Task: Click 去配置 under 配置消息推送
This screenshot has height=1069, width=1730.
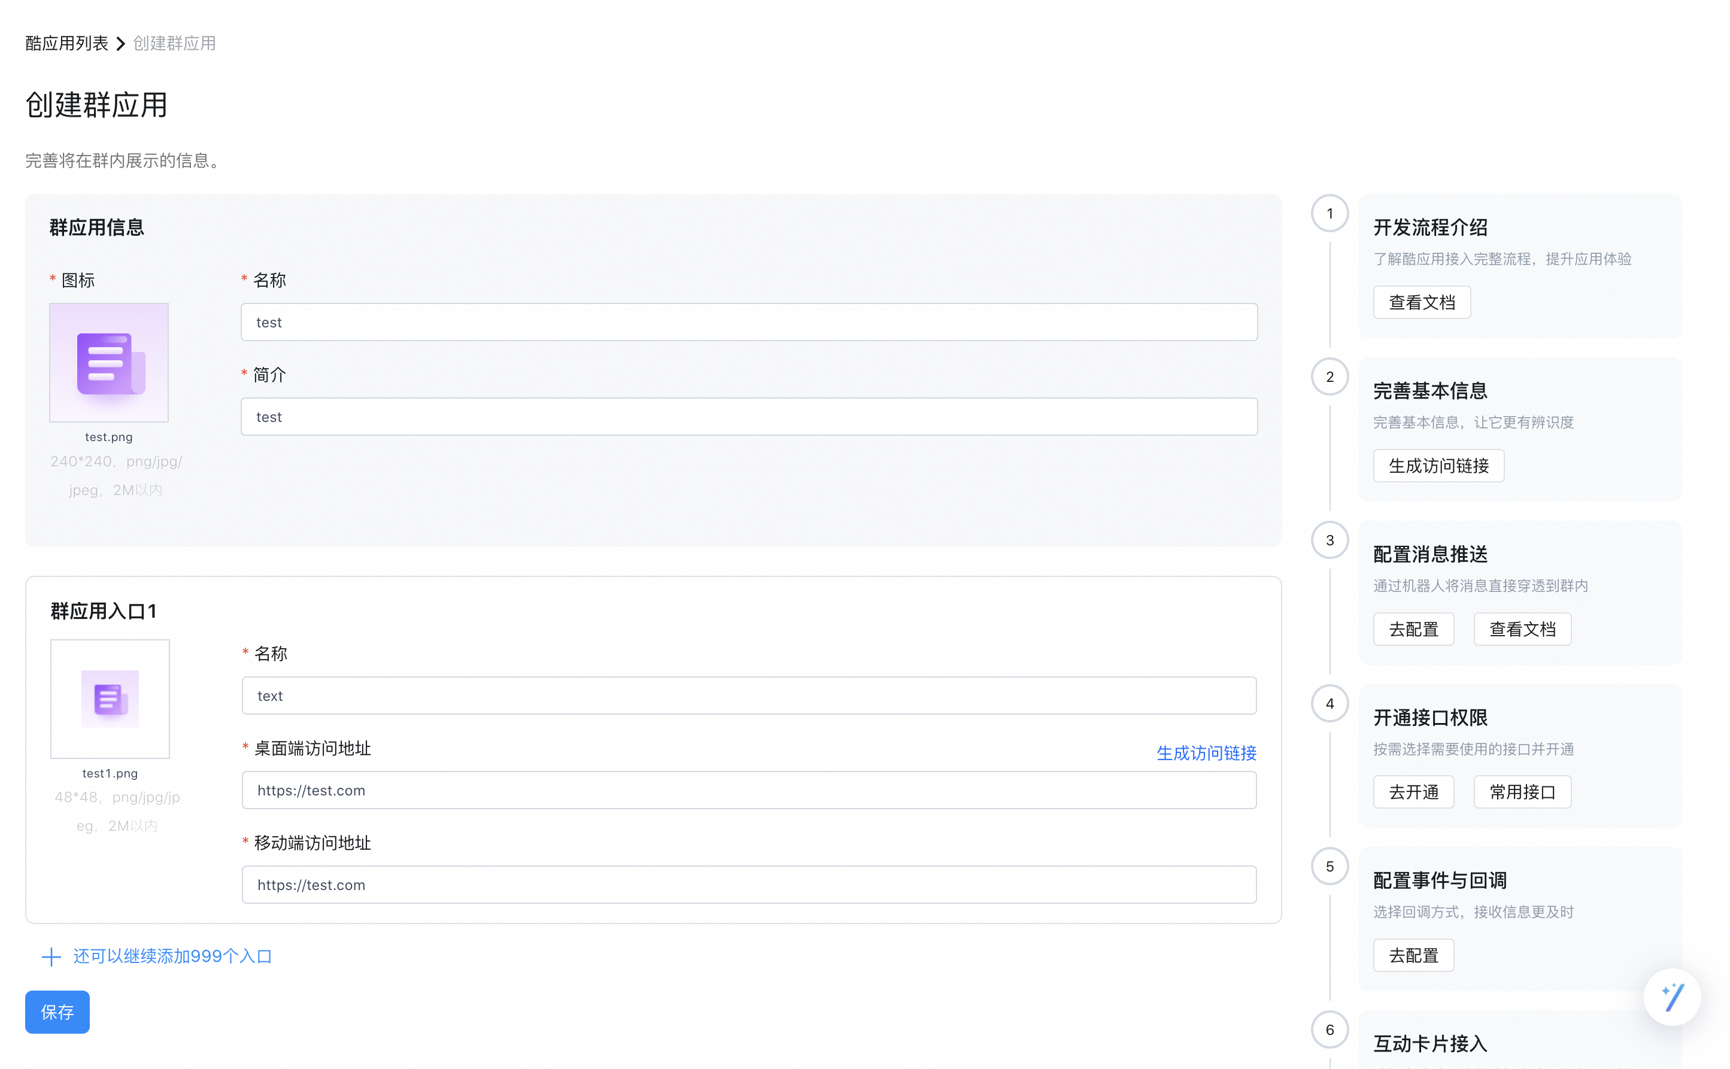Action: click(1413, 629)
